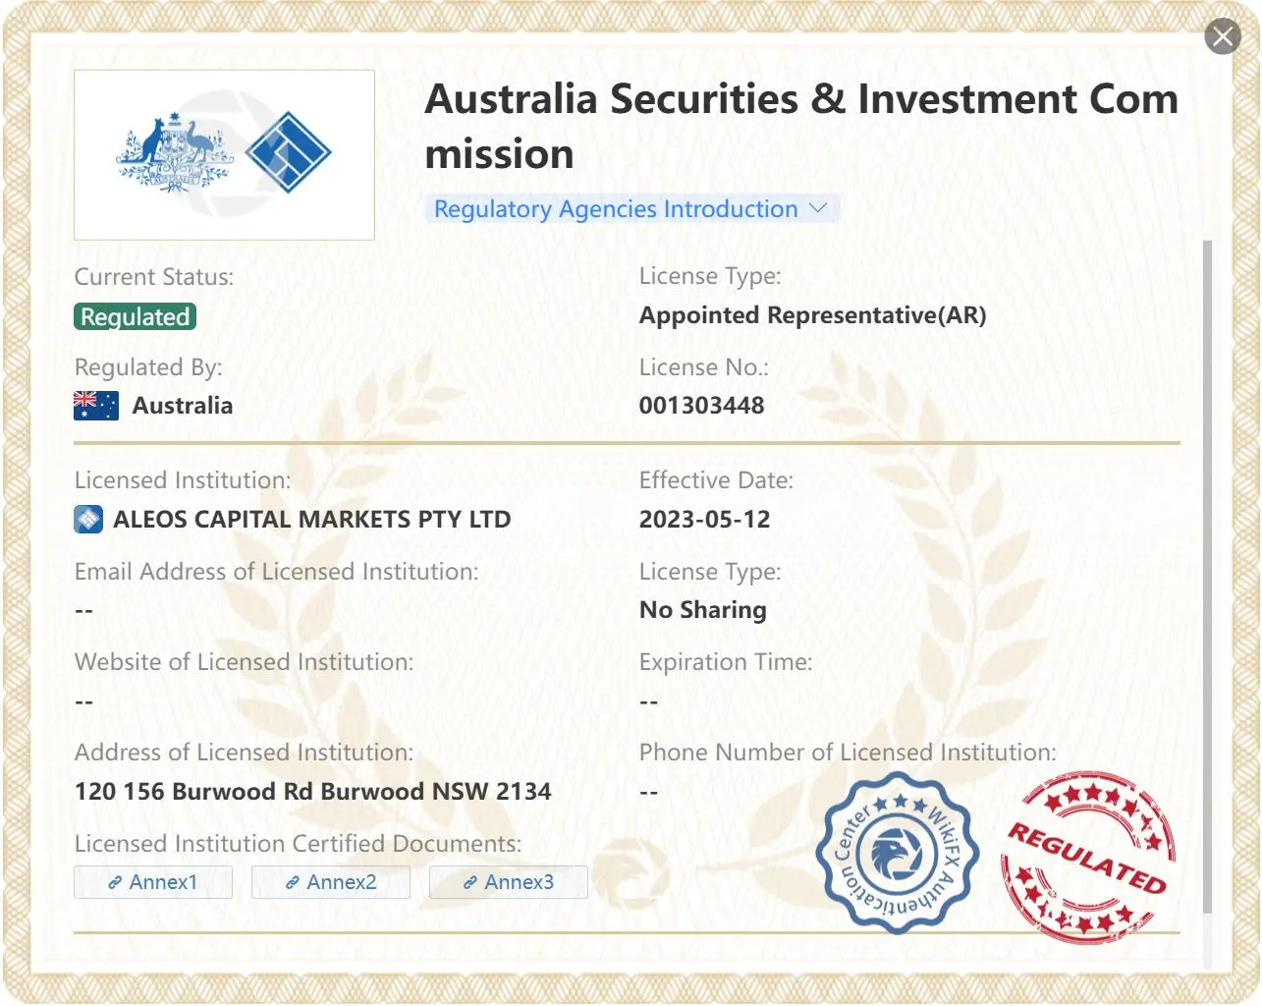Open the Annex2 certified document
Image resolution: width=1262 pixels, height=1006 pixels.
tap(331, 882)
